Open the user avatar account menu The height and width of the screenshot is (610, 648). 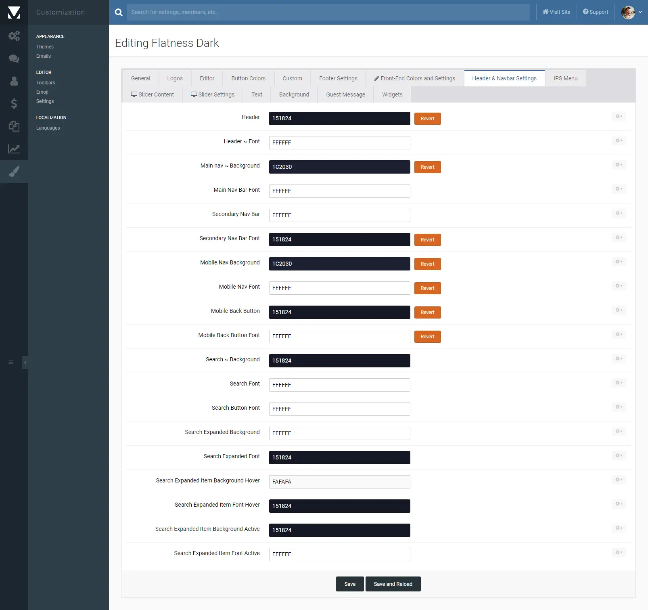(x=631, y=13)
